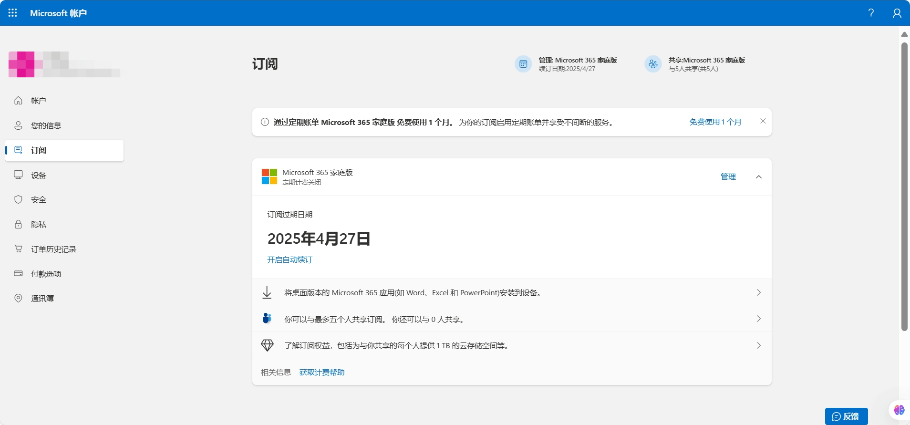
Task: Expand chevron on the sharing row
Action: 759,319
